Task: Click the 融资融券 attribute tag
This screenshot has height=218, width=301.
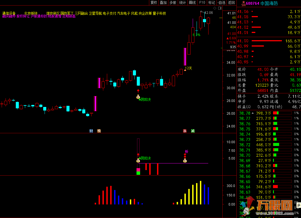Action: [9, 16]
